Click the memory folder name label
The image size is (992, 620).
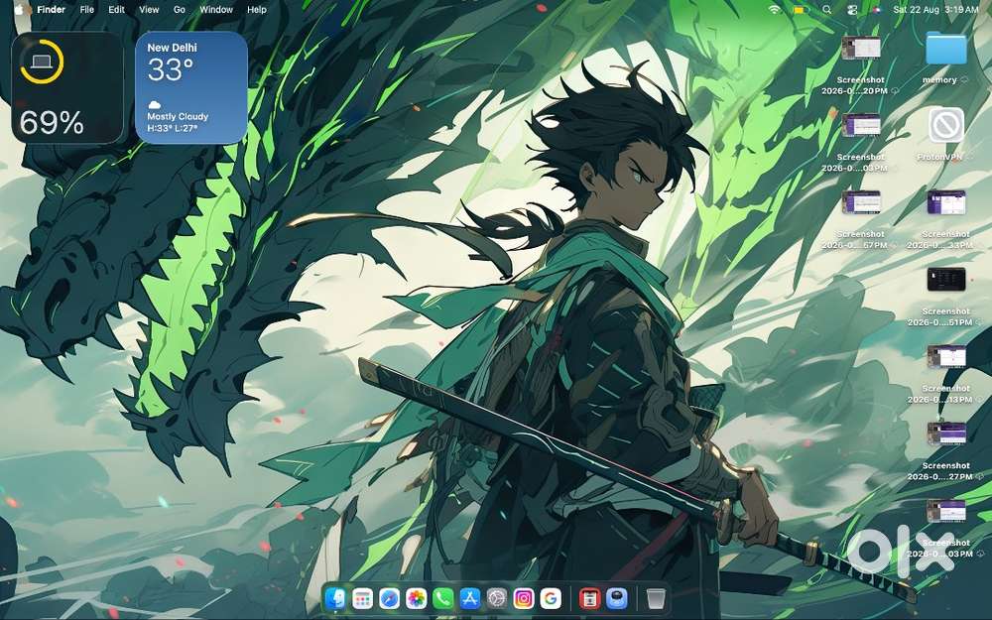pyautogui.click(x=939, y=80)
